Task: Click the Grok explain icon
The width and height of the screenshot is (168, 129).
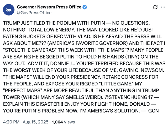Action: click(x=155, y=7)
